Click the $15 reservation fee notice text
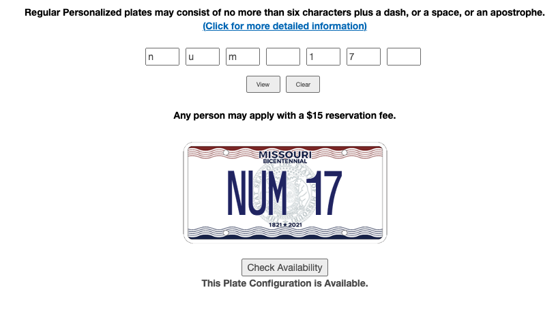 tap(284, 115)
